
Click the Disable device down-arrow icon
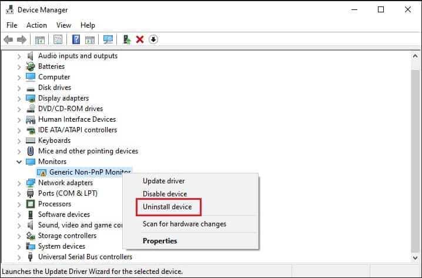click(x=153, y=39)
